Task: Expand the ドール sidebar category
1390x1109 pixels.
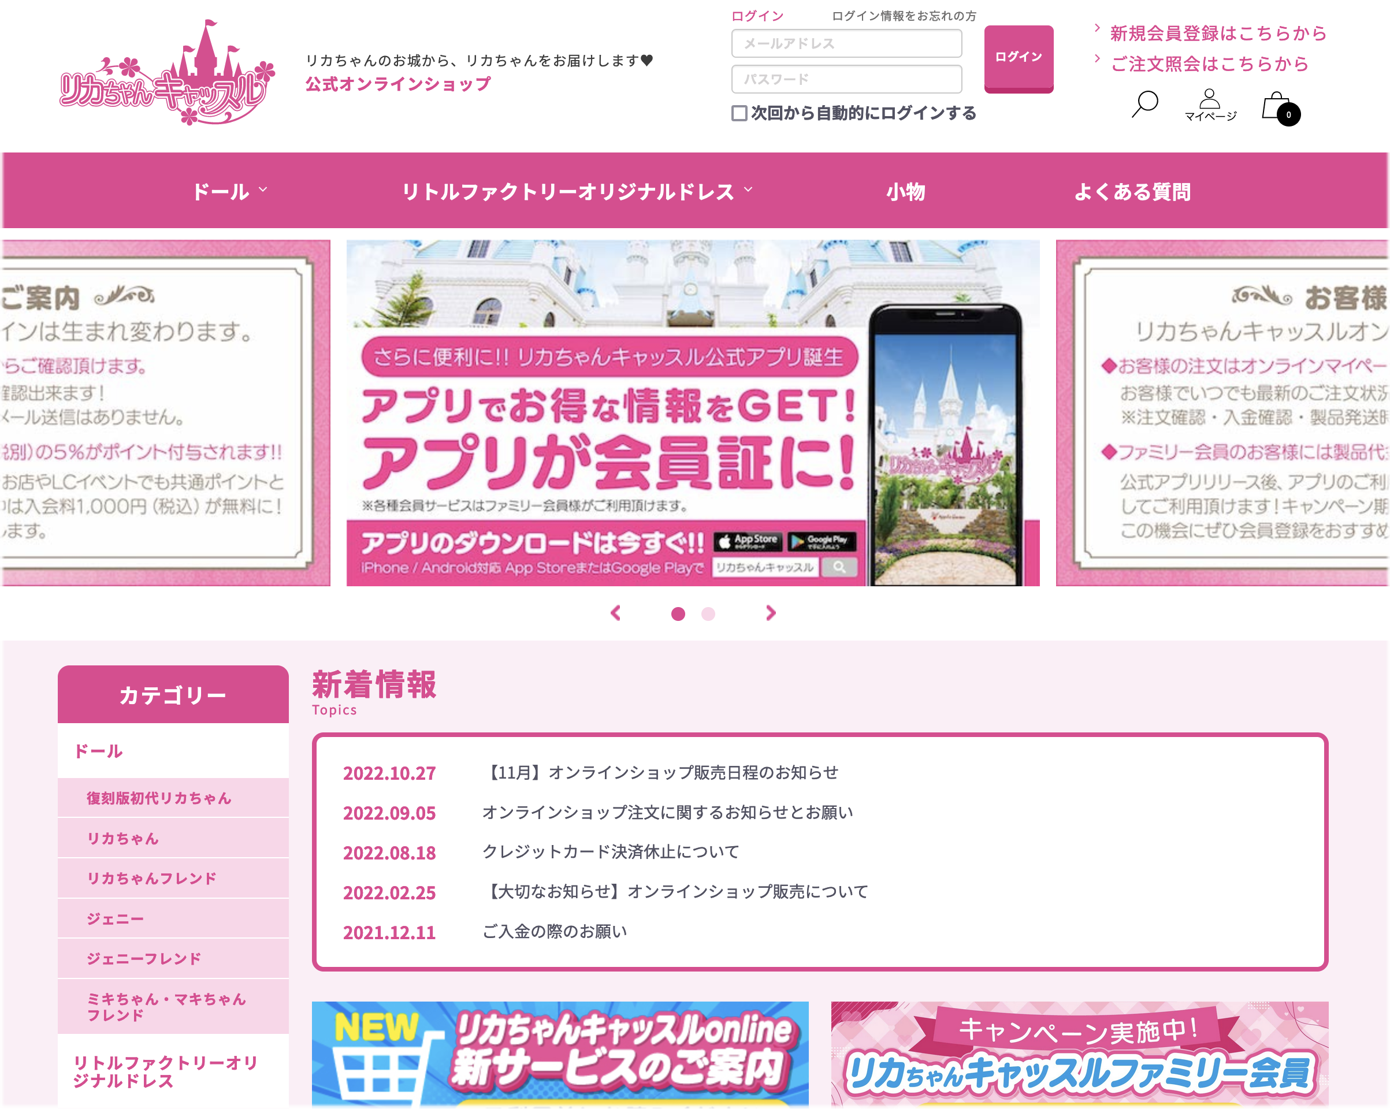Action: tap(99, 751)
